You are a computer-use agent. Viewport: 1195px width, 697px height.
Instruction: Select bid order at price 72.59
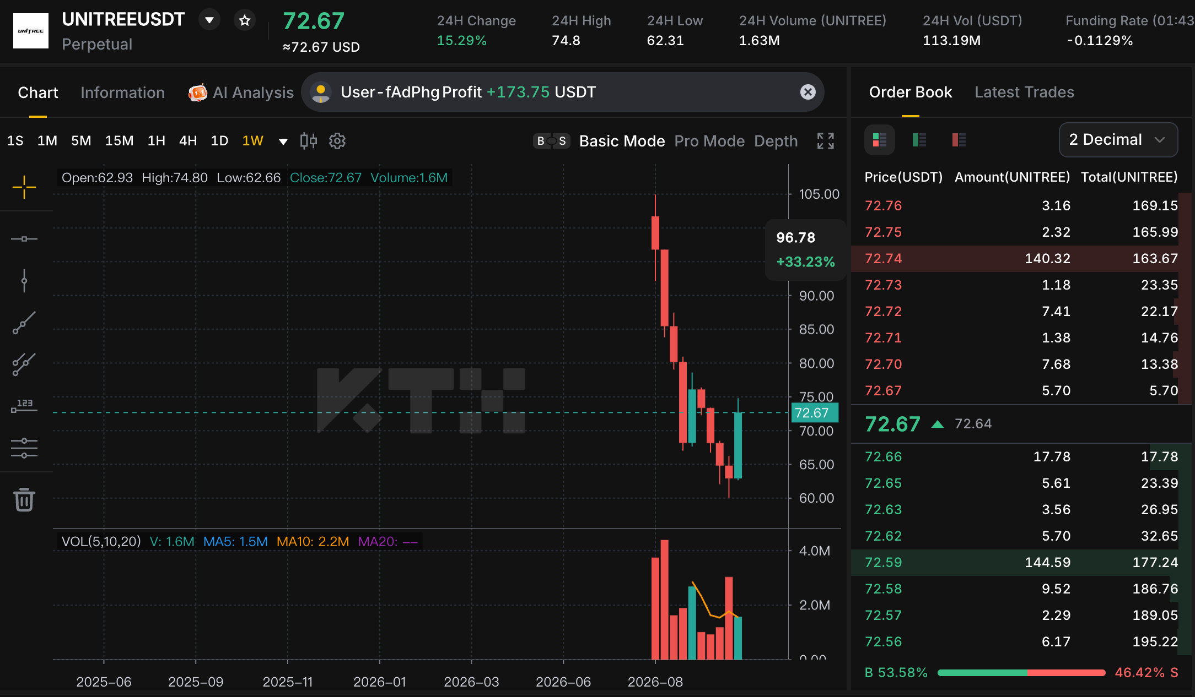click(1021, 562)
